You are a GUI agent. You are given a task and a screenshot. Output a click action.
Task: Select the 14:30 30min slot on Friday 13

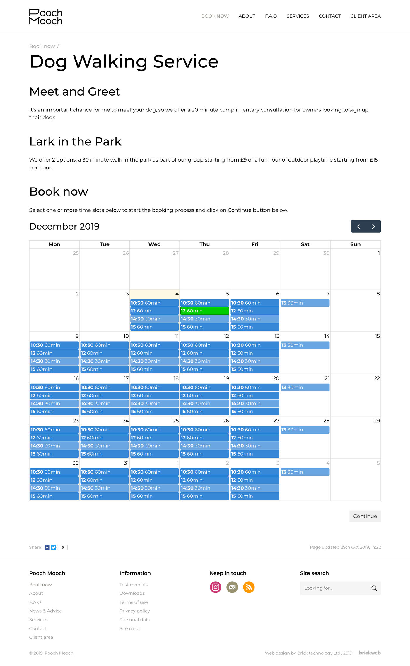255,361
